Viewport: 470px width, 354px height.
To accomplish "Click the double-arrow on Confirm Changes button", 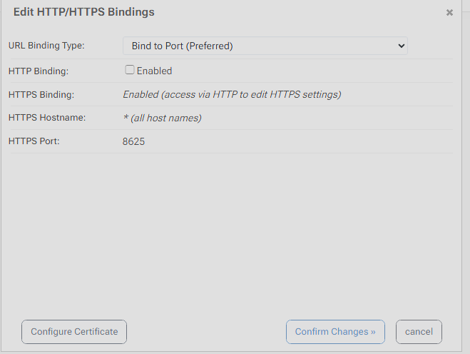I will point(373,332).
